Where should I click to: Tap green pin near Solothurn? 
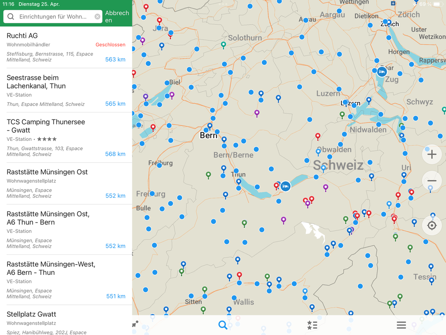223,45
